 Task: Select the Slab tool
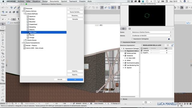3,50
